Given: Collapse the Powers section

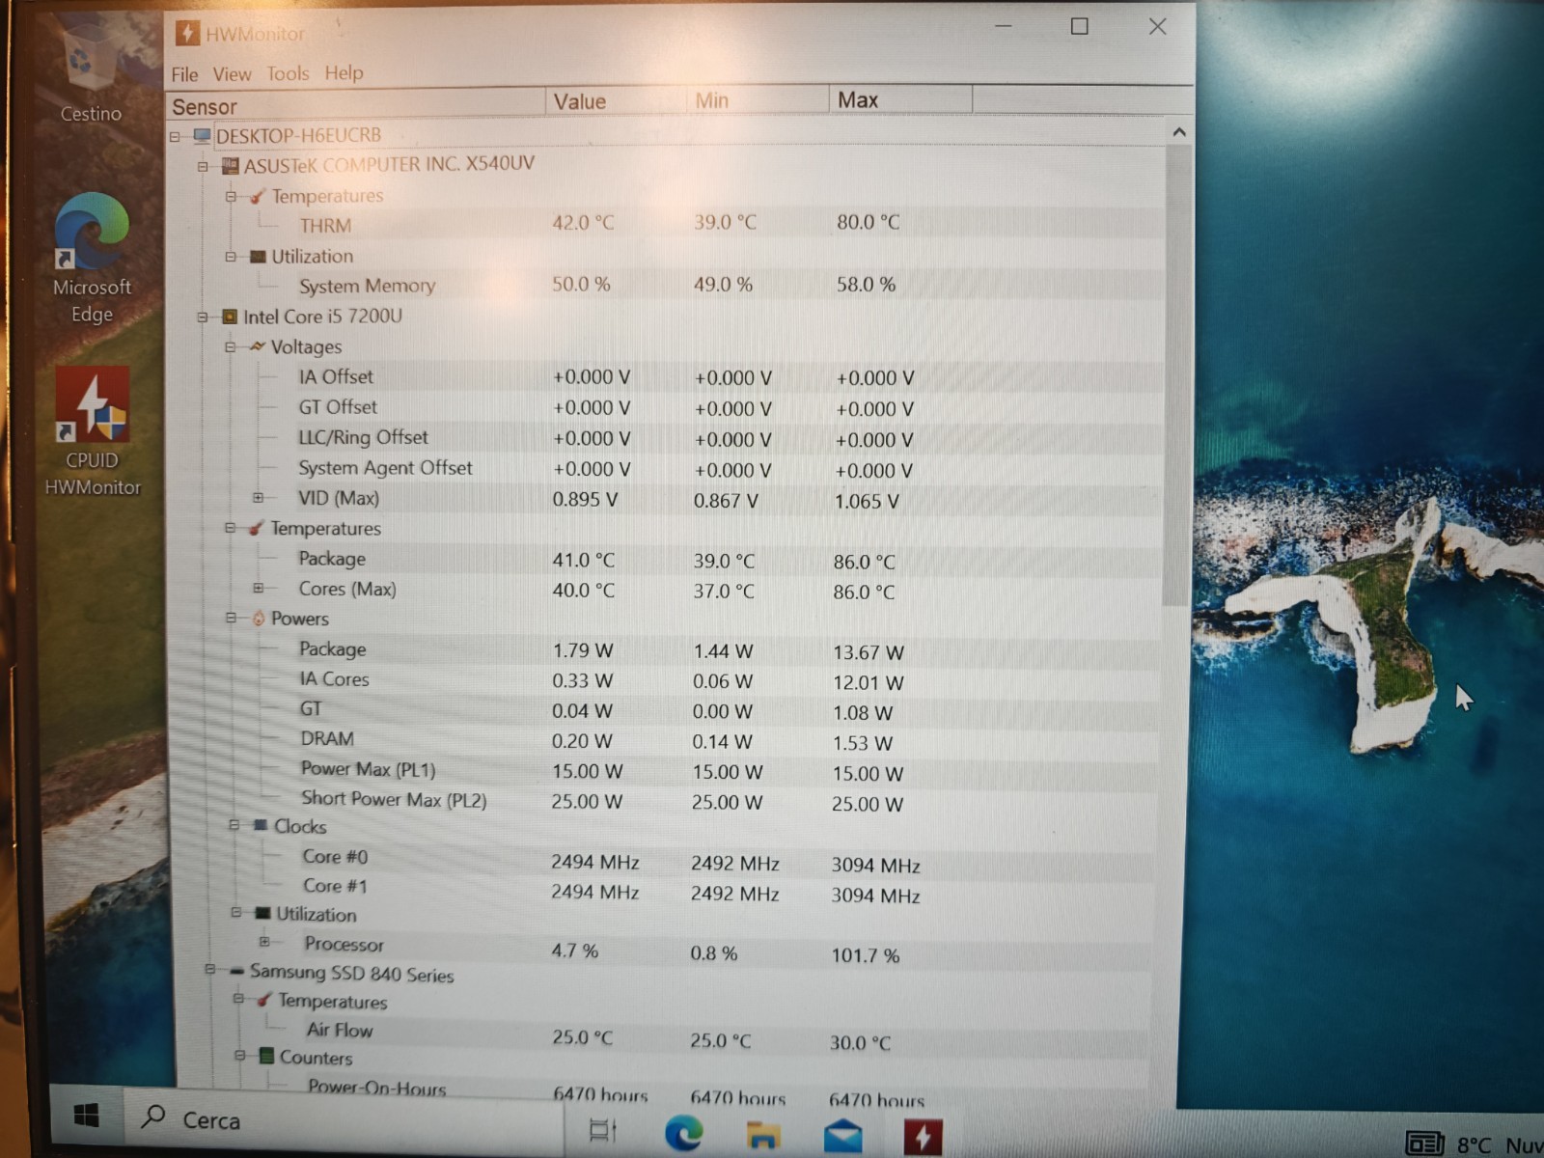Looking at the screenshot, I should (x=231, y=618).
